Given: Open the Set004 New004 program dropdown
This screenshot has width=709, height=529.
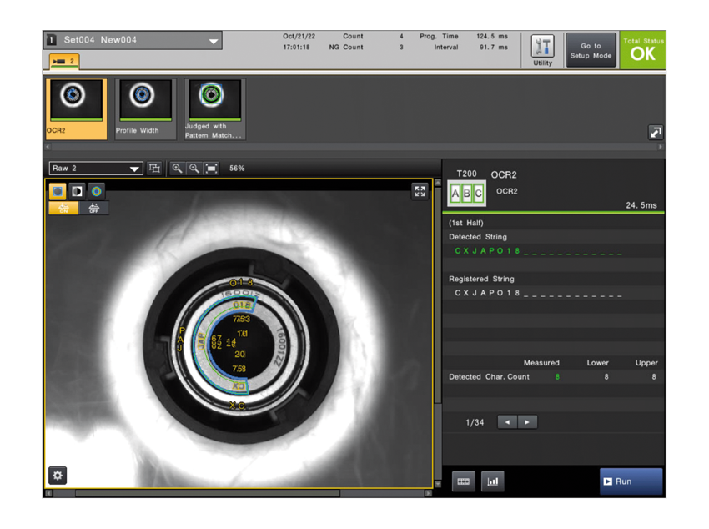Looking at the screenshot, I should pyautogui.click(x=133, y=40).
